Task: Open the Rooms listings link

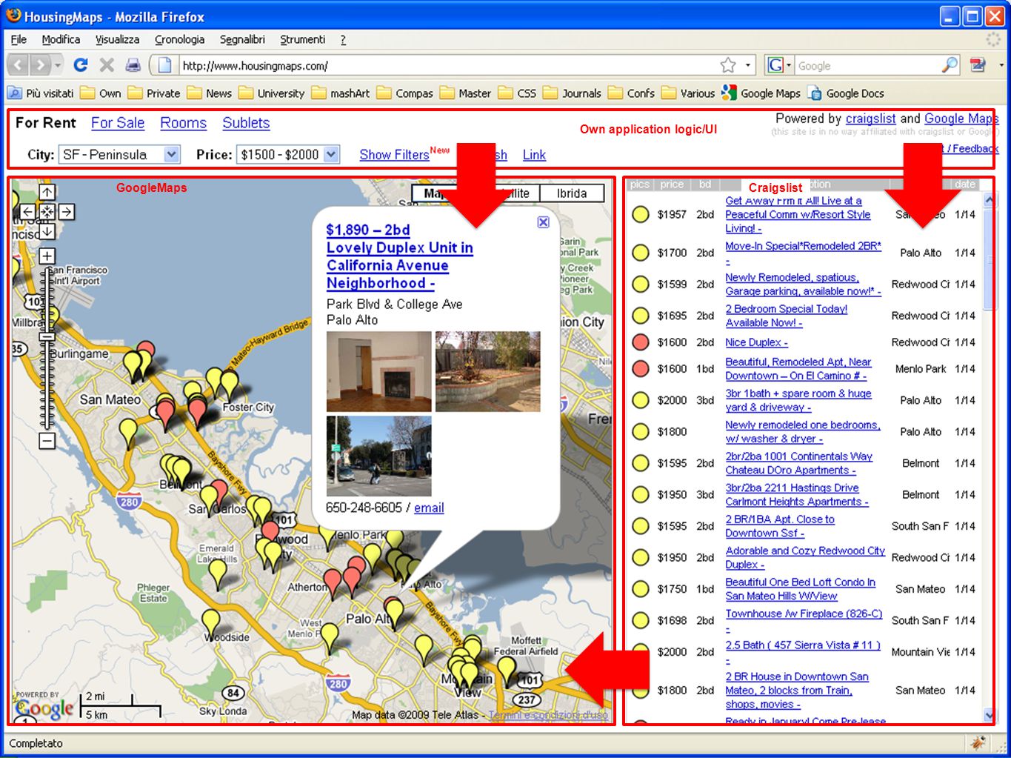Action: point(183,123)
